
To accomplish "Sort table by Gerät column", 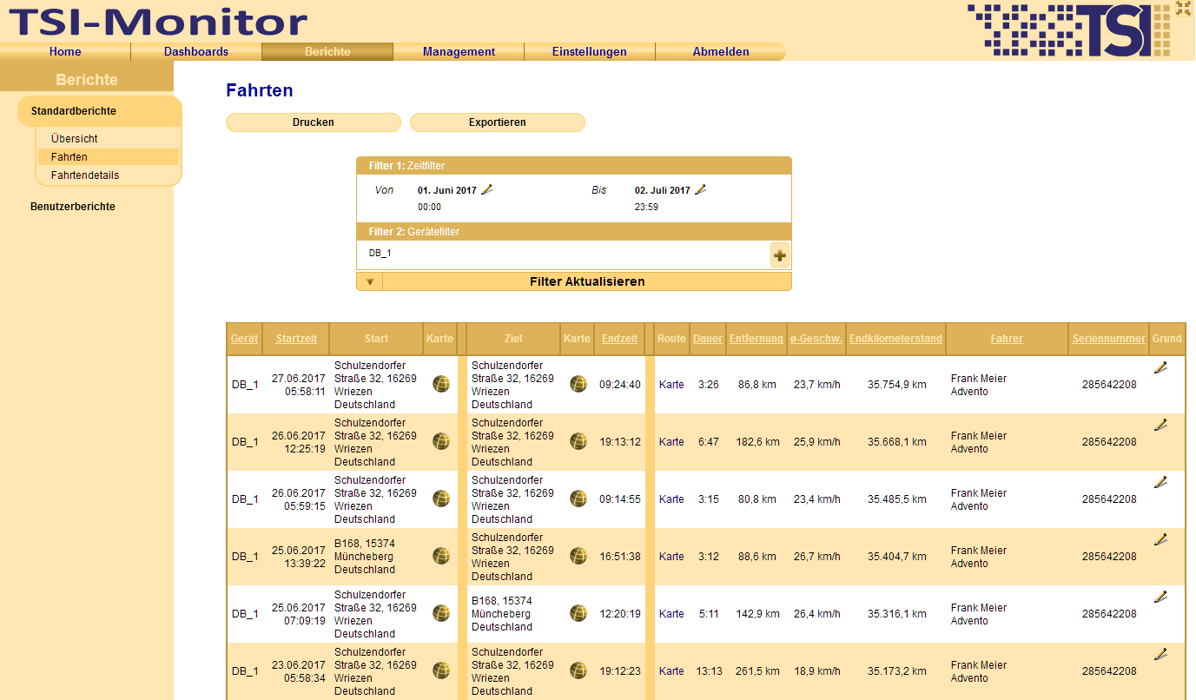I will click(244, 339).
